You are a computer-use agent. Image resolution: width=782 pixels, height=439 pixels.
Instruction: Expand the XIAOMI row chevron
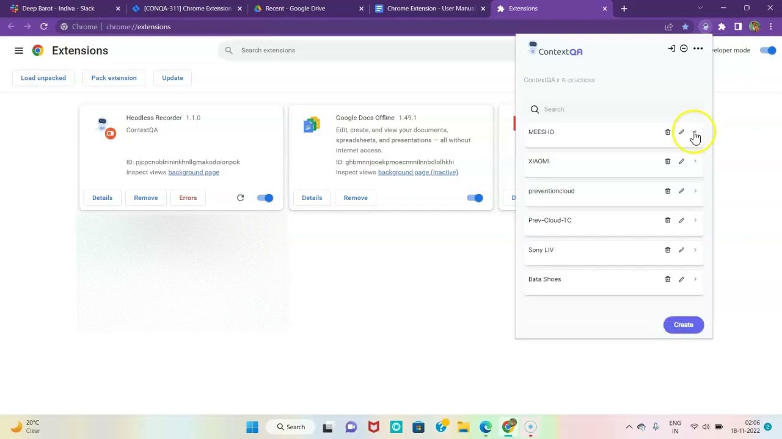pos(695,162)
